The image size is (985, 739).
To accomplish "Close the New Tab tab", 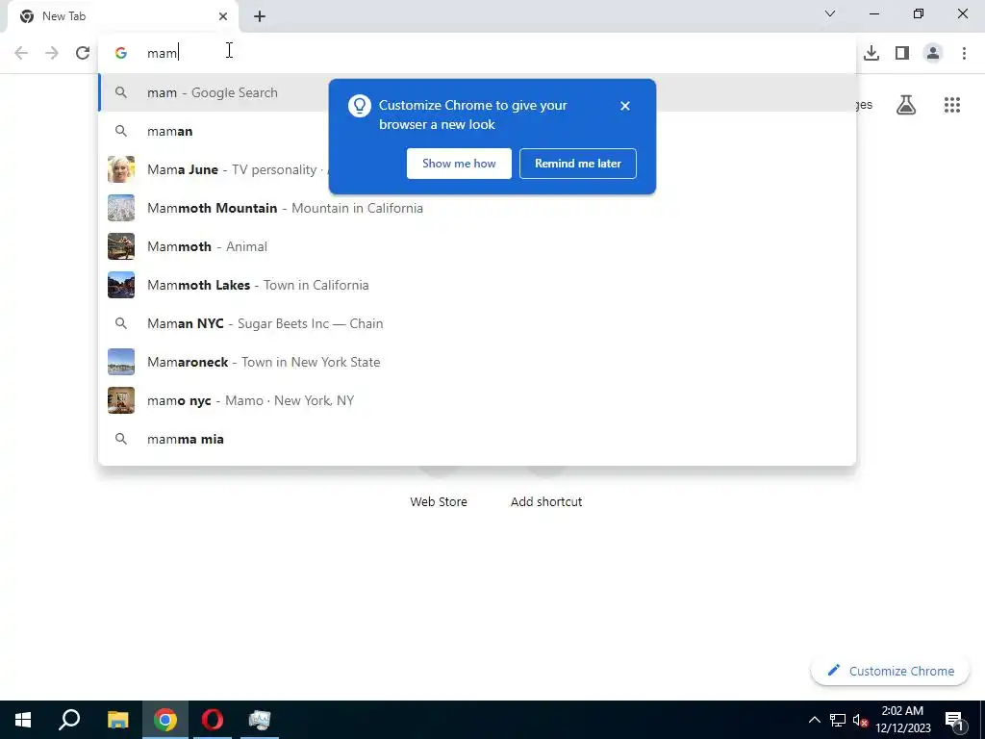I will (223, 16).
